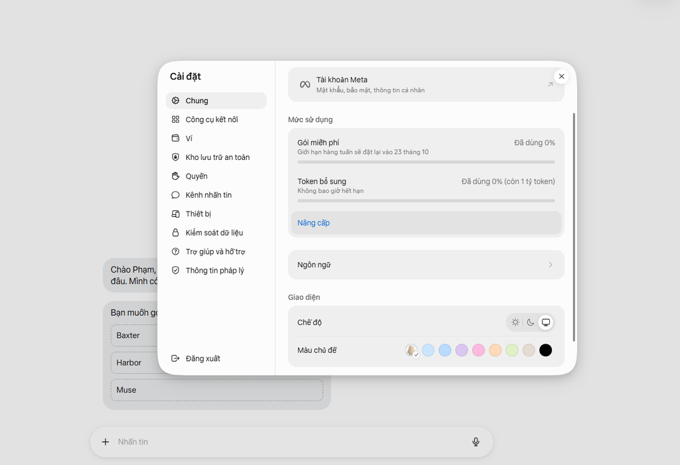Open Trợ giúp và hỗ trợ

216,251
